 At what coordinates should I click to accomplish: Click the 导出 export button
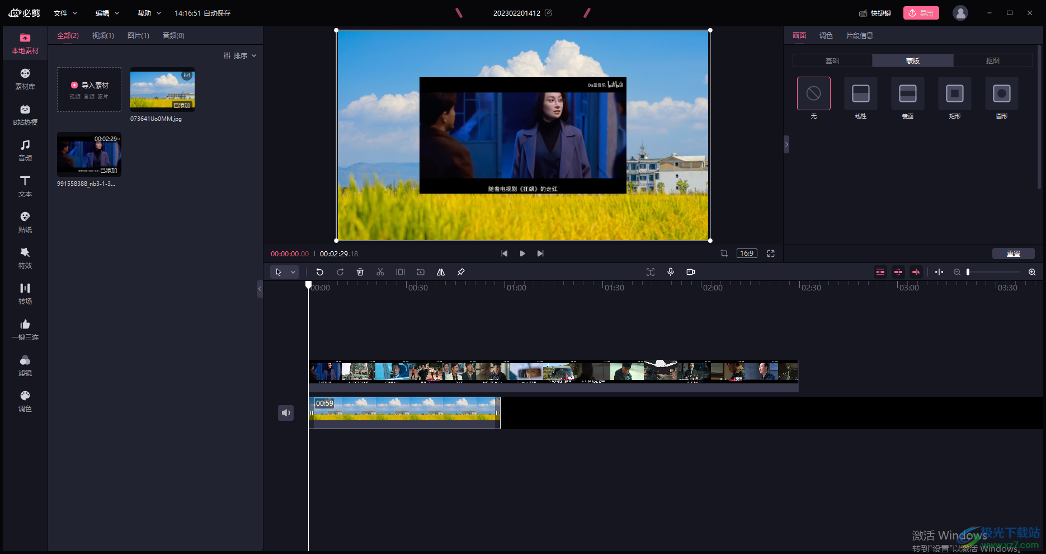point(921,13)
